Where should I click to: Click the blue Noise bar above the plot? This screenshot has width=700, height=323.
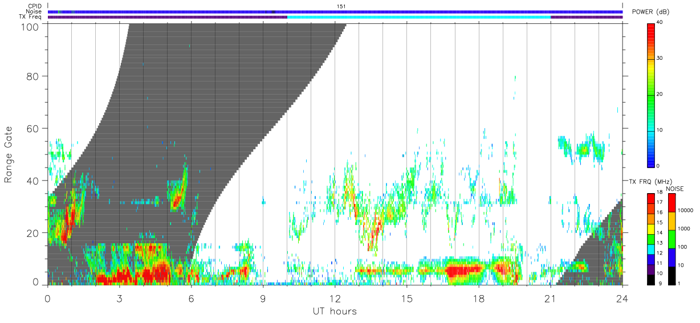pos(335,11)
